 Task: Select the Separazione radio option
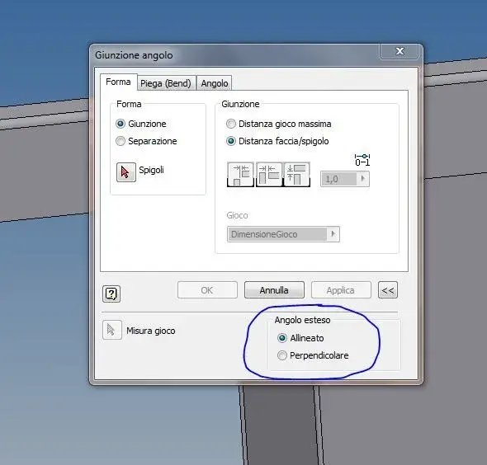click(x=121, y=141)
